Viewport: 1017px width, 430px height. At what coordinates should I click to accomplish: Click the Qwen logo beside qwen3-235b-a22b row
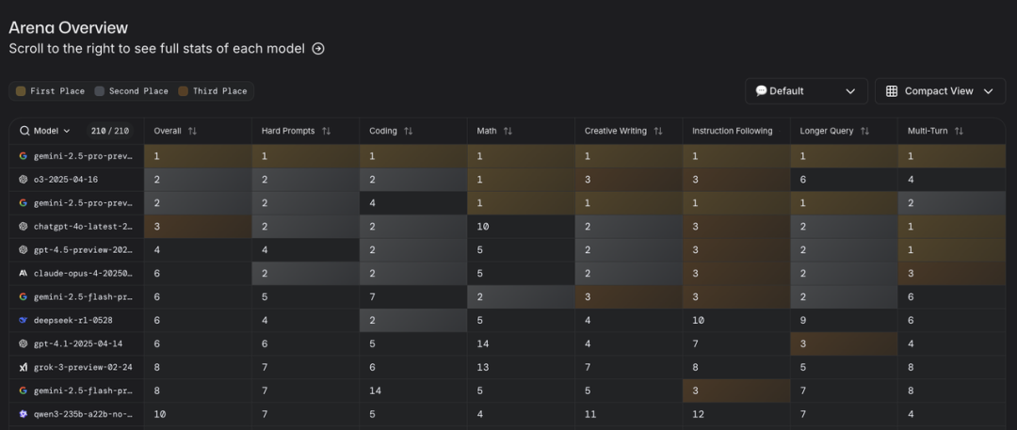click(24, 414)
